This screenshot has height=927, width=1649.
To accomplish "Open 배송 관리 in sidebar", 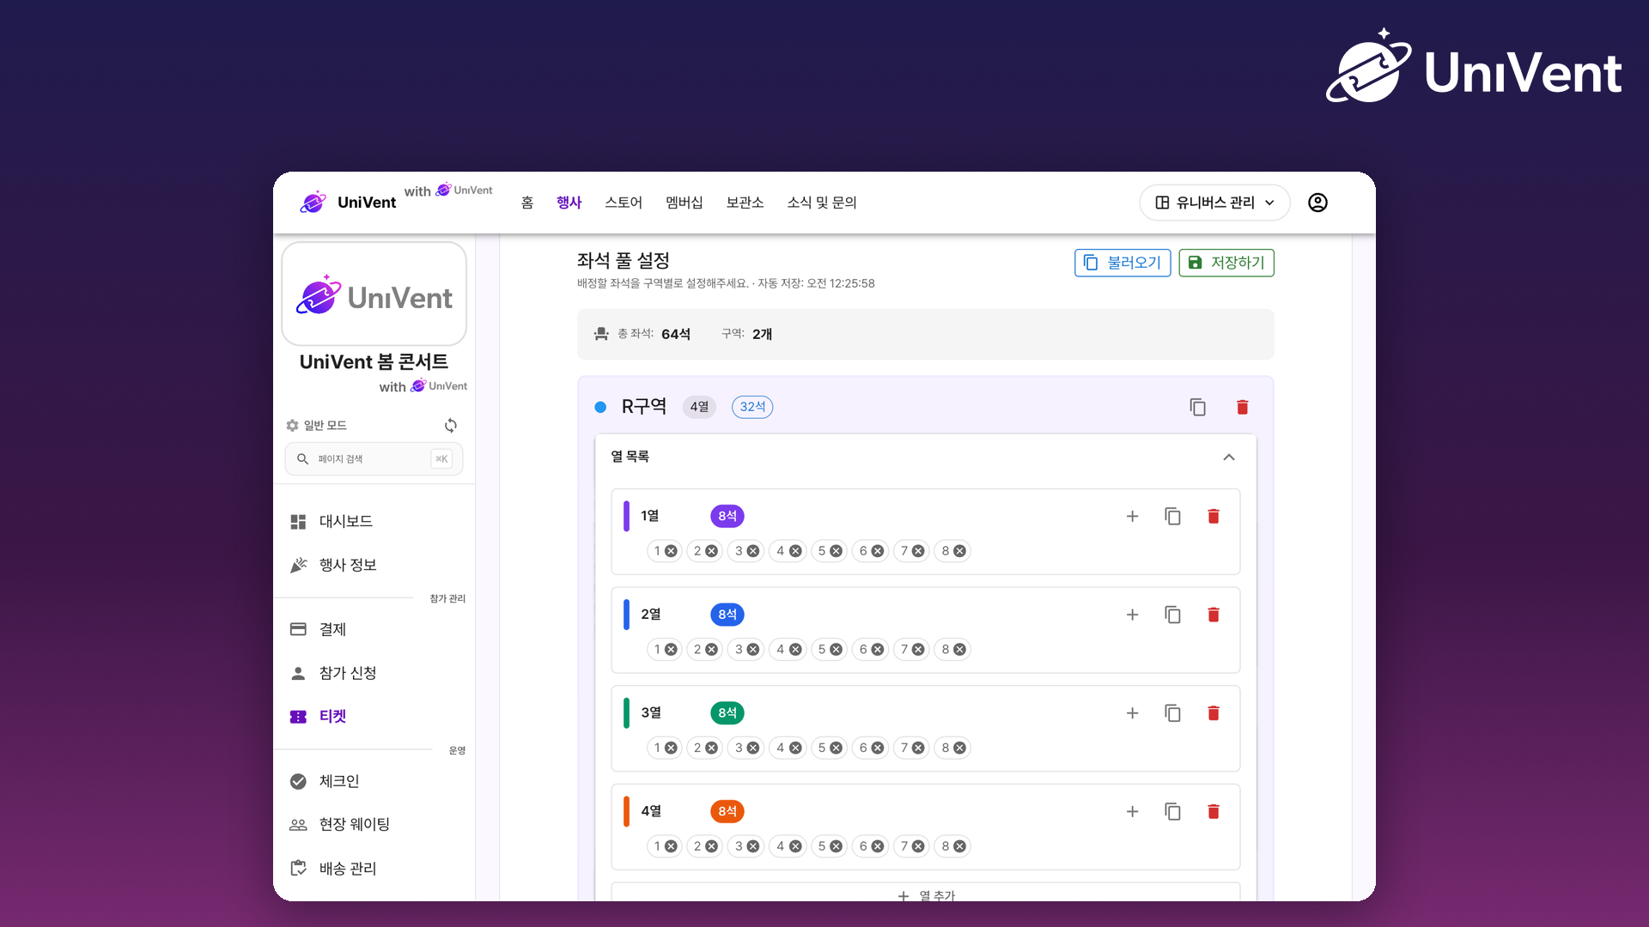I will coord(374,869).
